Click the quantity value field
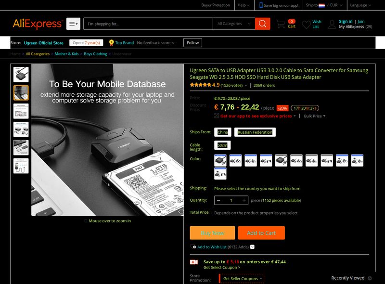 click(x=231, y=200)
